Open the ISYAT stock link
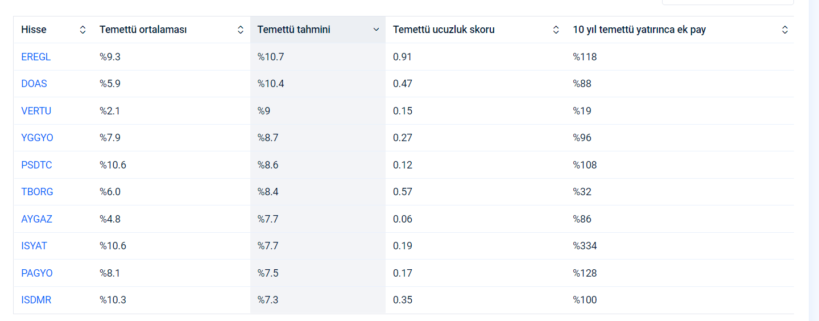 pos(34,246)
